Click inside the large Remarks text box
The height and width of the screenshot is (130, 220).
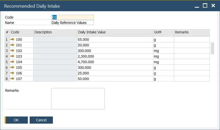pos(78,99)
